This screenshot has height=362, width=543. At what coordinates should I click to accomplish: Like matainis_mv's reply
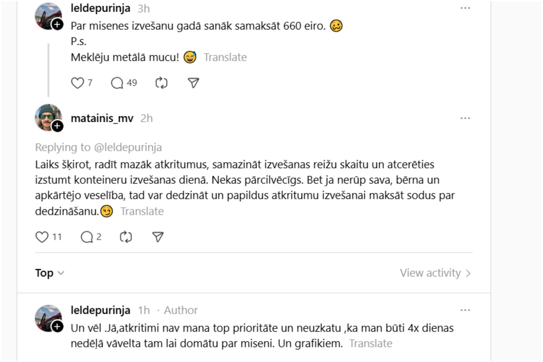coord(42,237)
